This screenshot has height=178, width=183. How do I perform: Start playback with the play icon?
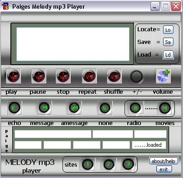pos(13,76)
